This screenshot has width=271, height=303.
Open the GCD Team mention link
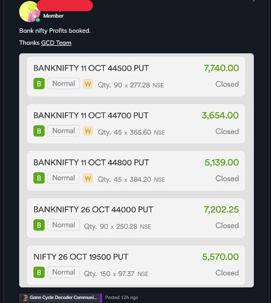click(56, 43)
